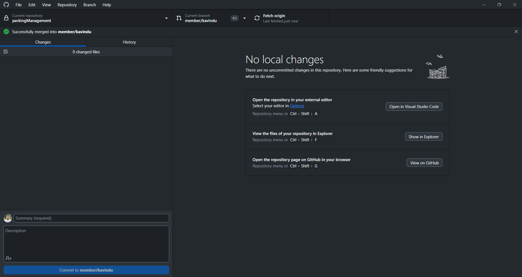Click the Fetch origin sync icon
The height and width of the screenshot is (277, 522).
(x=257, y=18)
